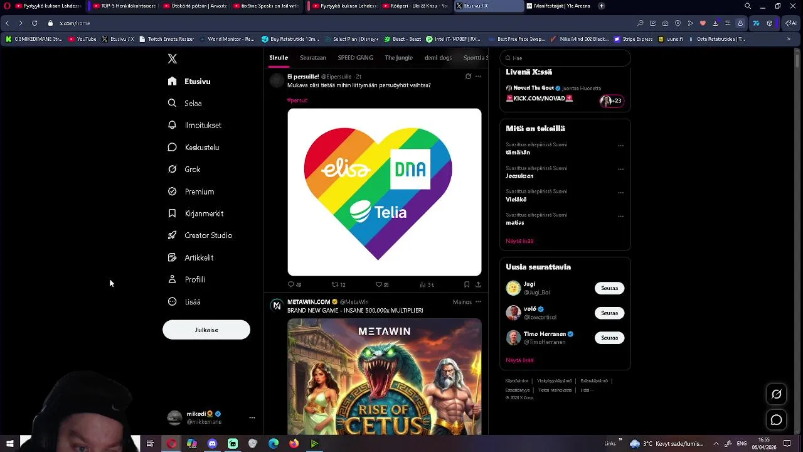Open options for trending topic matias
803x452 pixels.
[620, 216]
